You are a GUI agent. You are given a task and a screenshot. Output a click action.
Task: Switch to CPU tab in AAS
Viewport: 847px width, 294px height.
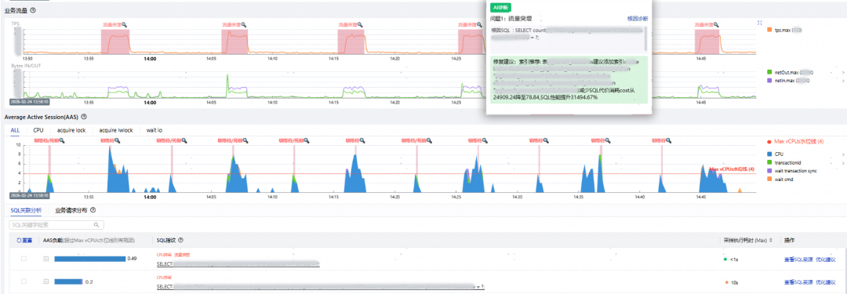[x=38, y=130]
